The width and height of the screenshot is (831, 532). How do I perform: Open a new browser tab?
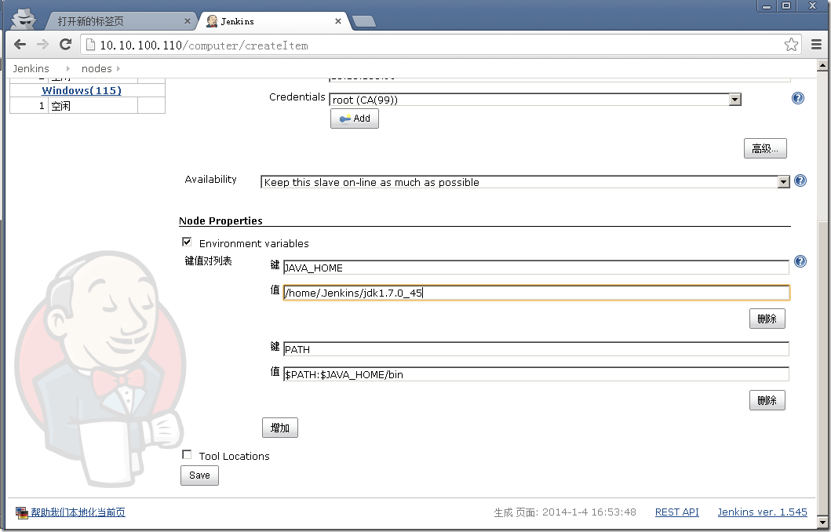[363, 21]
